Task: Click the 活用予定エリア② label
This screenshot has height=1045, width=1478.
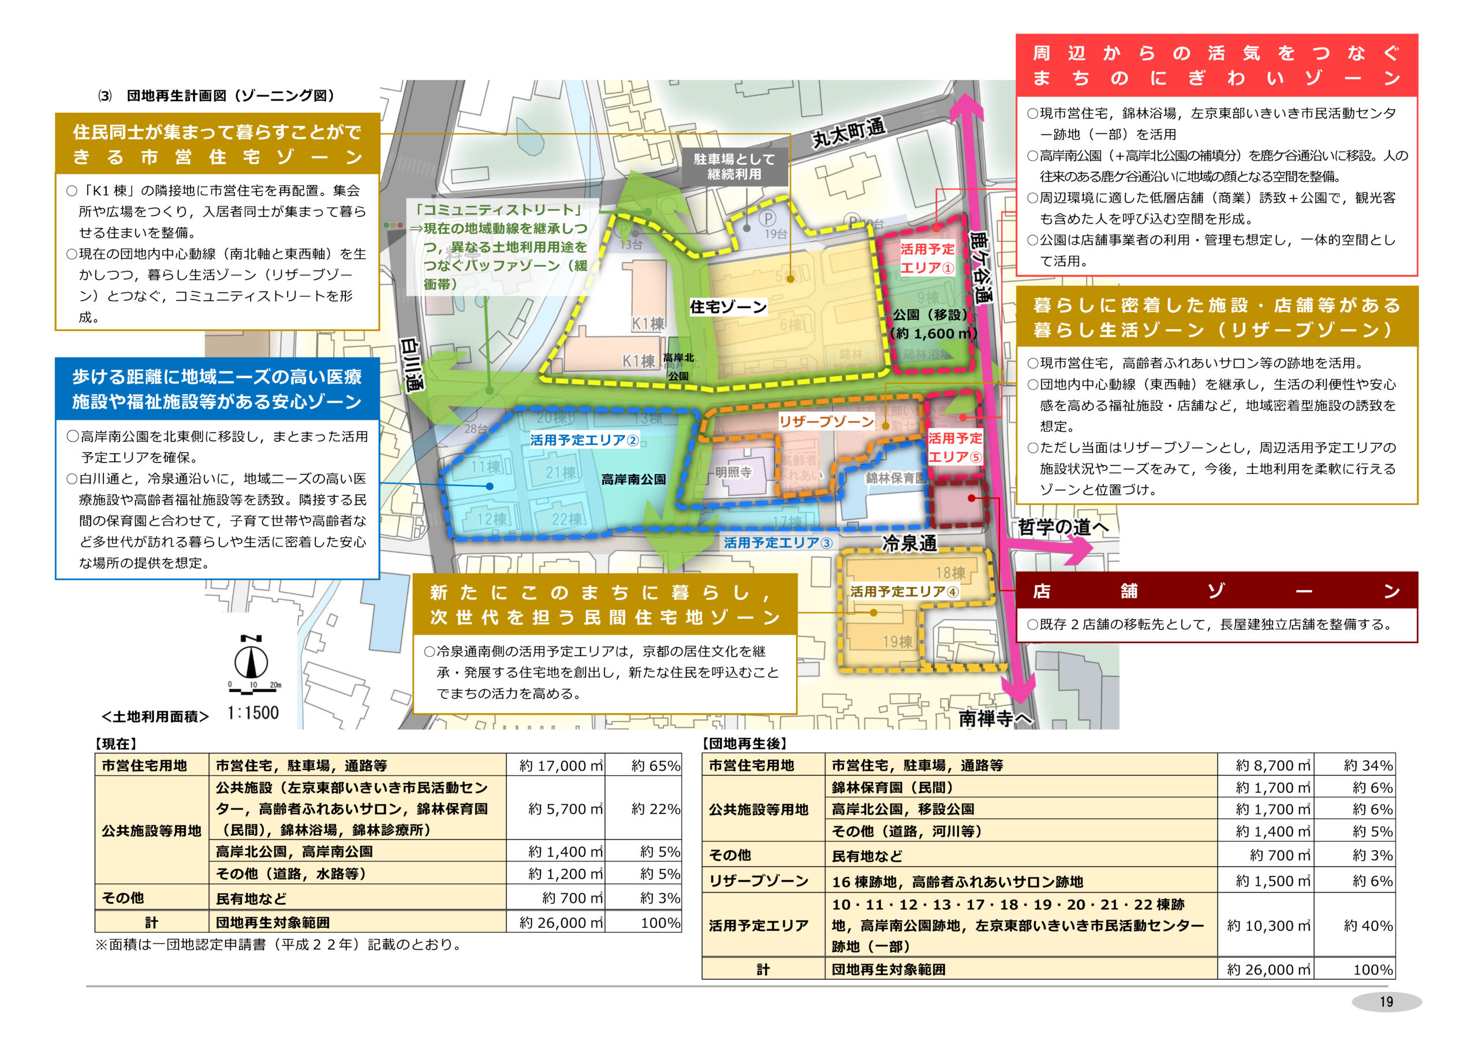Action: (x=584, y=440)
